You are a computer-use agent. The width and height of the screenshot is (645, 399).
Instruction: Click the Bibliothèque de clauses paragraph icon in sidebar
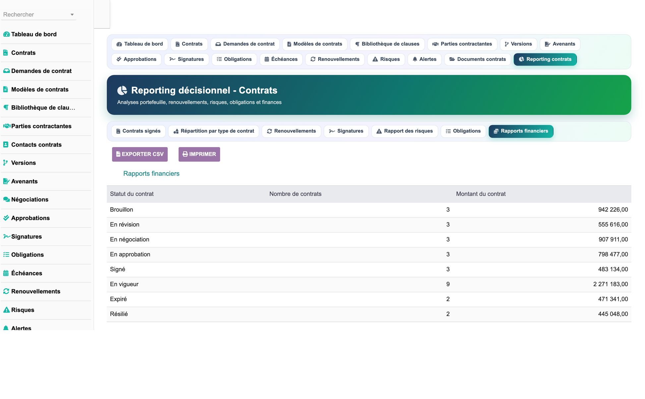point(6,107)
